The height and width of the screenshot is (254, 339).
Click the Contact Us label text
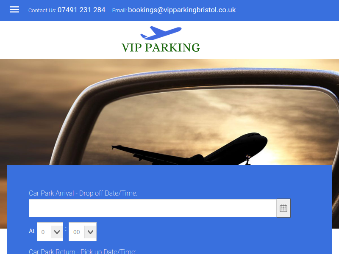(42, 10)
